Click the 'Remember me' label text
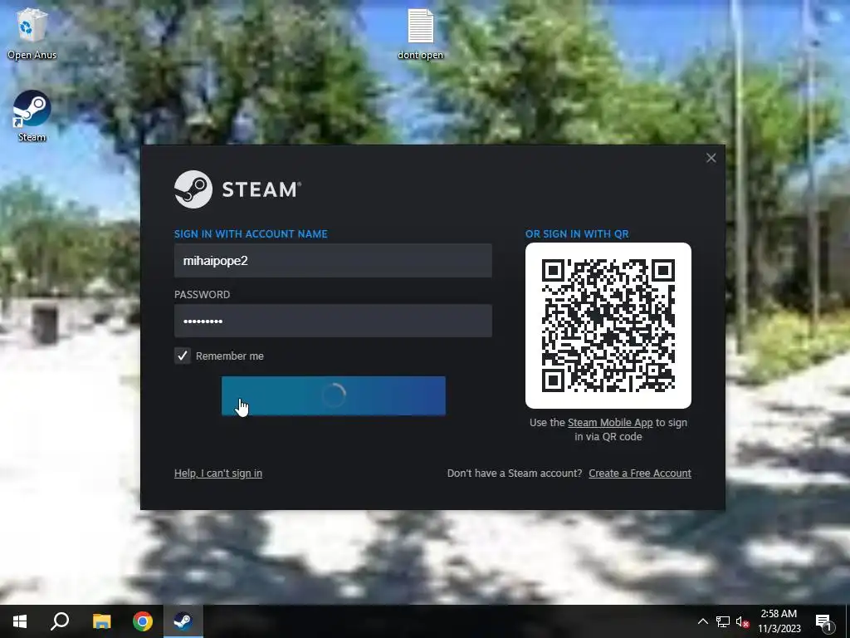The height and width of the screenshot is (638, 850). tap(230, 356)
